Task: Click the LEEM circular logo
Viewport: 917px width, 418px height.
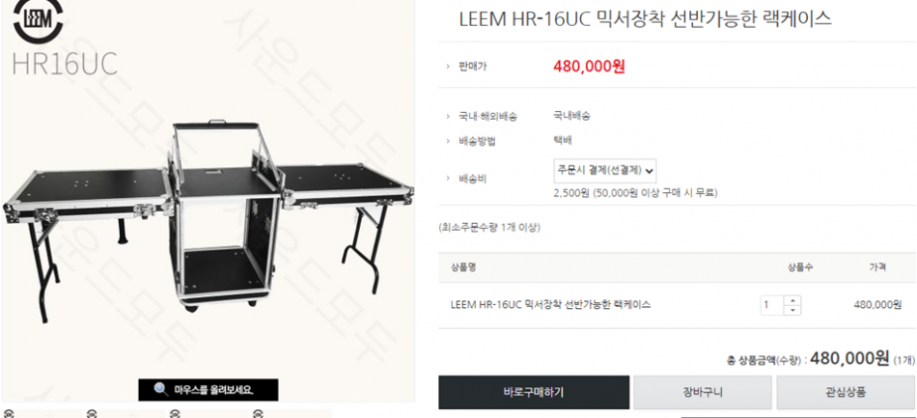Action: [38, 20]
